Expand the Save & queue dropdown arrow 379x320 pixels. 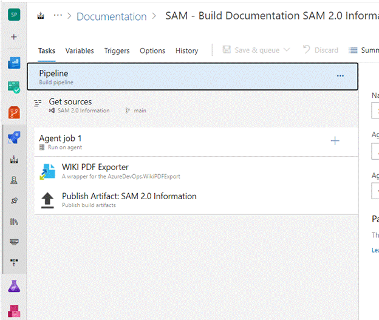(287, 50)
